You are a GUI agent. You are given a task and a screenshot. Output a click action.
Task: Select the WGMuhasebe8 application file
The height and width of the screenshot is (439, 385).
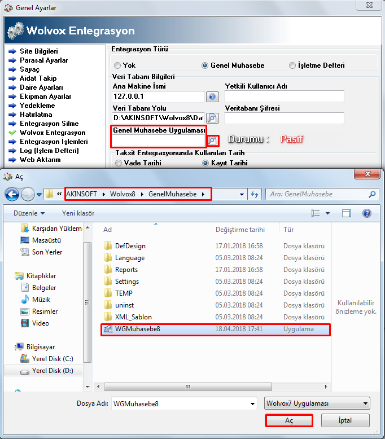(x=215, y=329)
